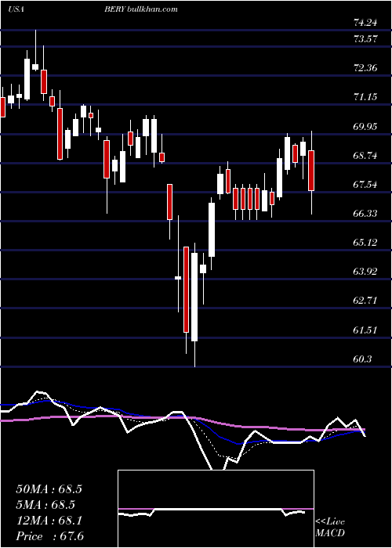Click the 66.33 price axis label
Screen dimensions: 392x548
(x=365, y=214)
